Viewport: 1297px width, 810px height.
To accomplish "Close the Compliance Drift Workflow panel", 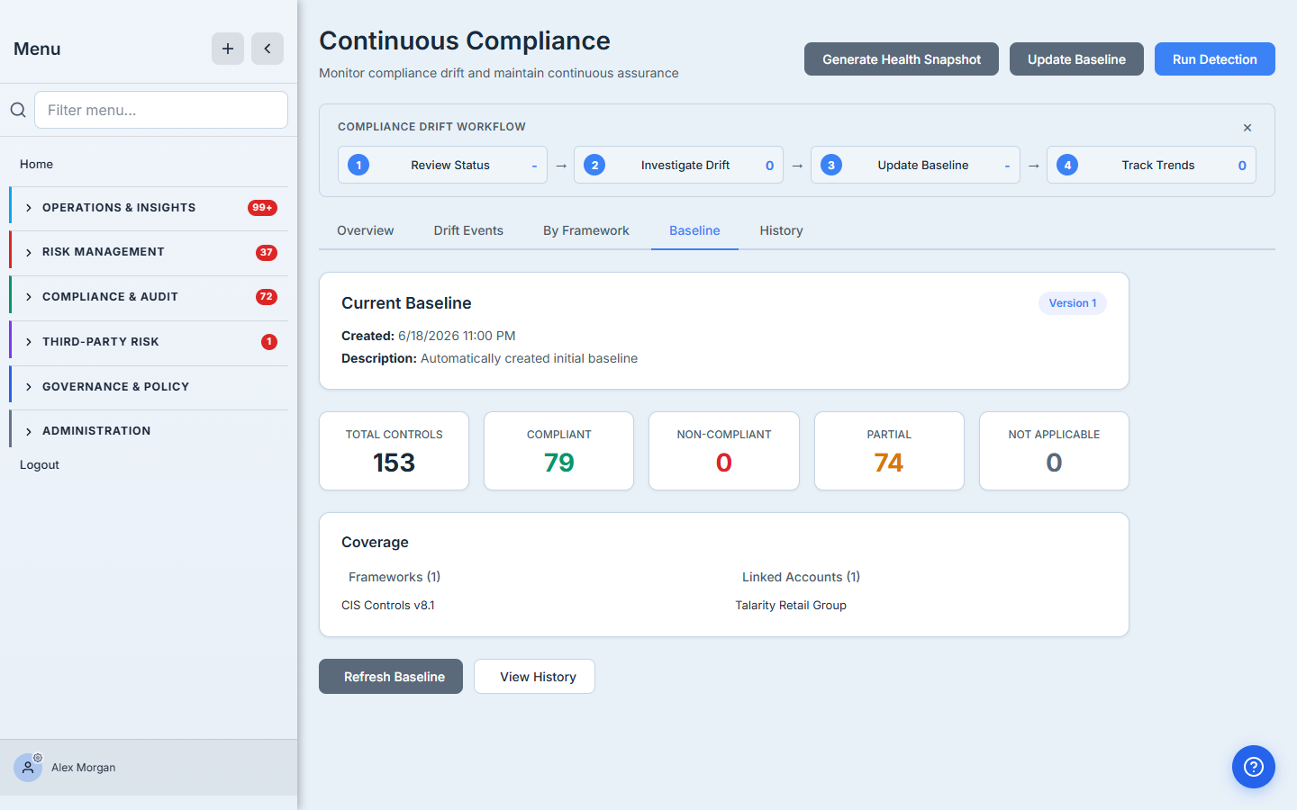I will tap(1247, 128).
